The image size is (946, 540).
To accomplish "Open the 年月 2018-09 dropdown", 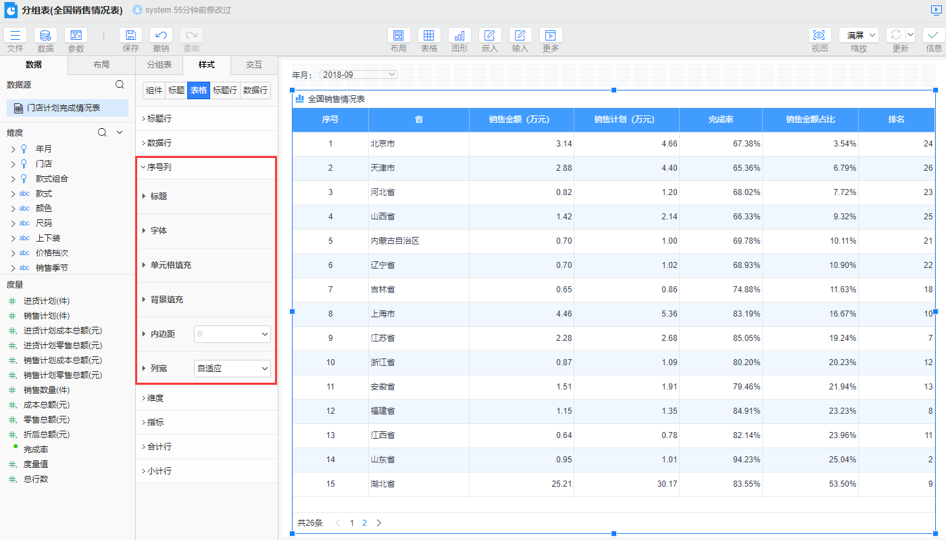I will (358, 75).
